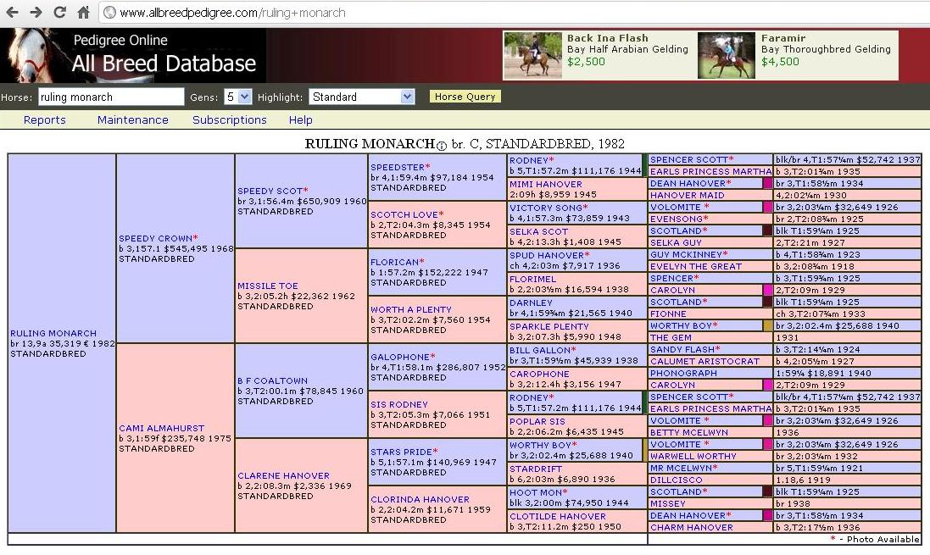Go to the browser home icon

pos(83,13)
